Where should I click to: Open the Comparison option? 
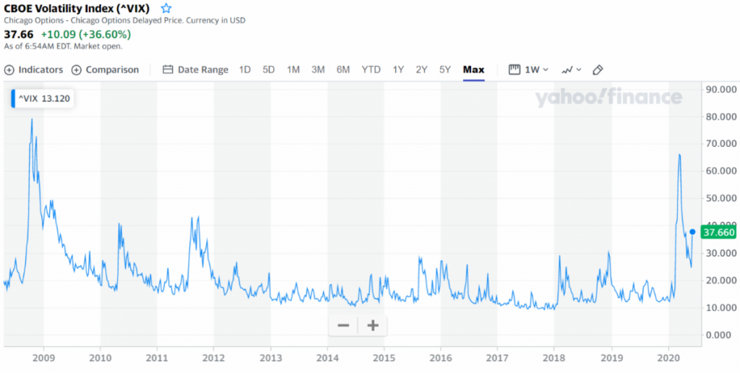click(x=105, y=70)
